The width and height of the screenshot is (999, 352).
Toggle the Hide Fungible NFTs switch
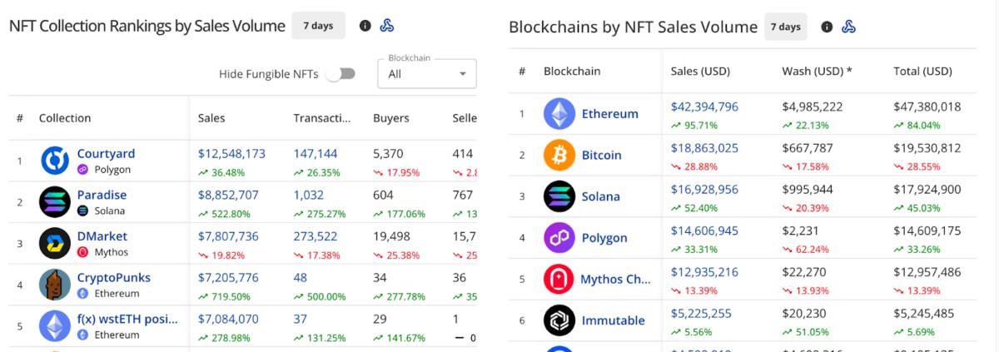click(340, 74)
